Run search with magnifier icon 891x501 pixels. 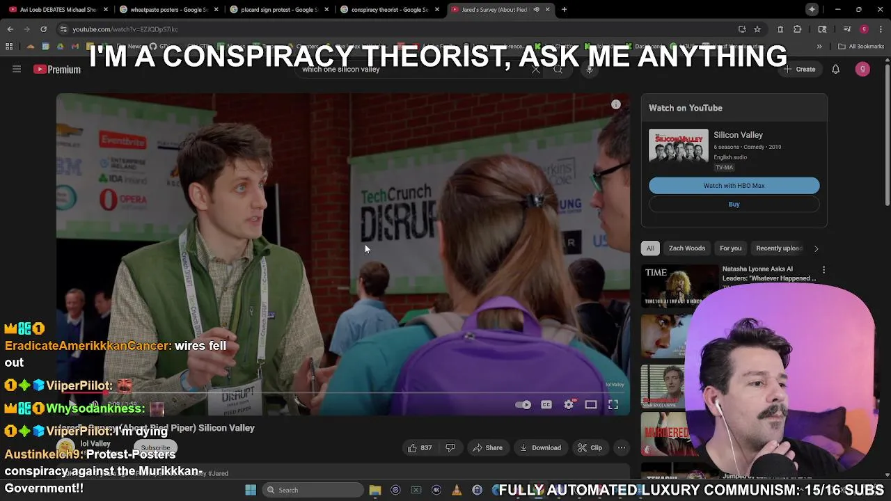558,69
